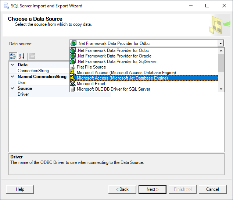Click the globe icon beside .Net Provider for Oracle
The image size is (233, 200).
[x=73, y=56]
